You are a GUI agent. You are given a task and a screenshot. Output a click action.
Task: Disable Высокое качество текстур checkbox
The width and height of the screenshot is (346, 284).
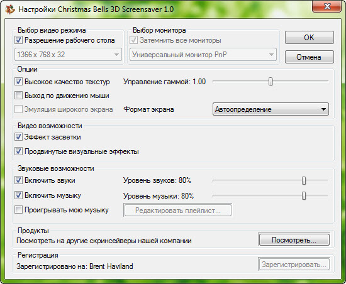click(18, 82)
